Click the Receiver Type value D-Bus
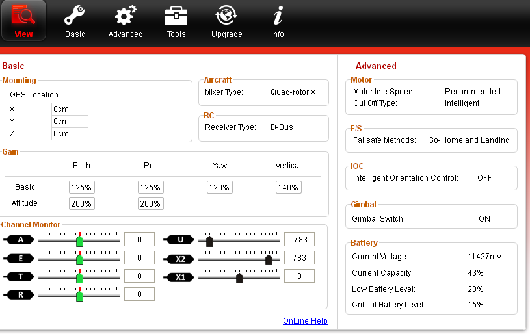Viewport: 530px width, 334px height. coord(282,127)
